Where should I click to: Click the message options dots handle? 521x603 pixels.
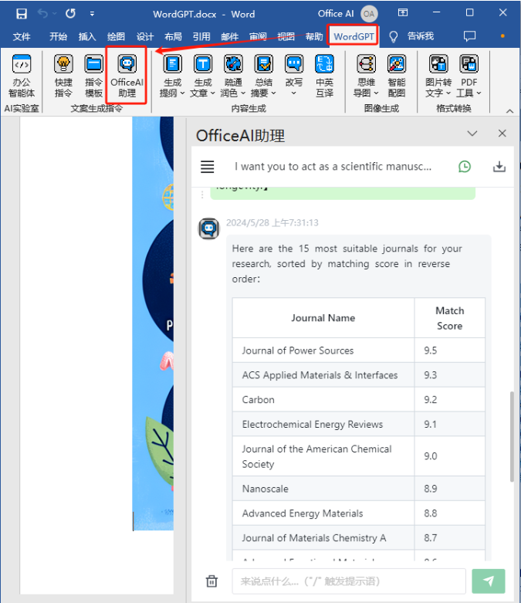tap(202, 195)
